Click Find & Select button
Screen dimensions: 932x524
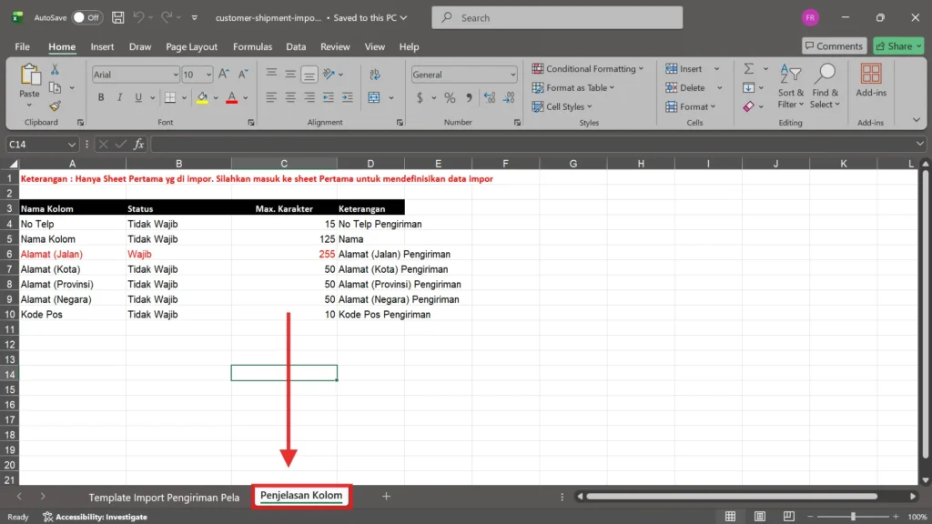825,86
